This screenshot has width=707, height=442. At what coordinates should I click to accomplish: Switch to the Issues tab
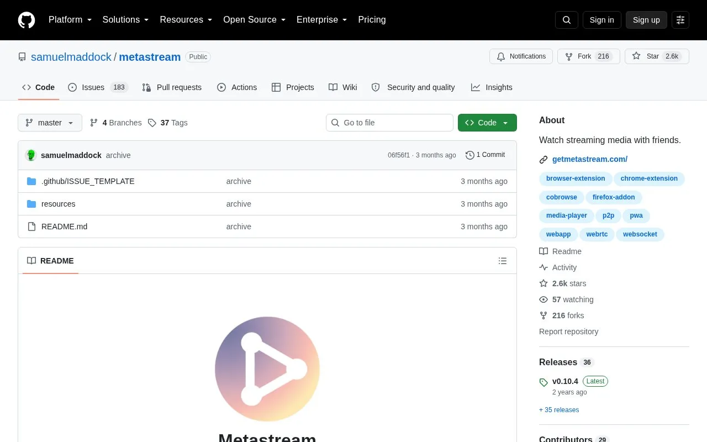click(x=98, y=87)
